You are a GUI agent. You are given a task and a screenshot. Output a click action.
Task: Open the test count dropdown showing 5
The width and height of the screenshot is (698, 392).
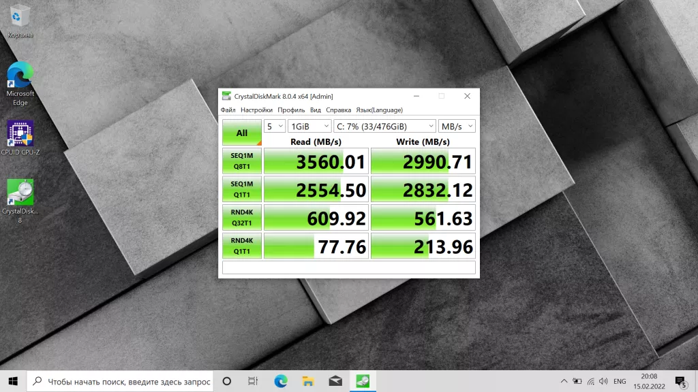pos(275,126)
